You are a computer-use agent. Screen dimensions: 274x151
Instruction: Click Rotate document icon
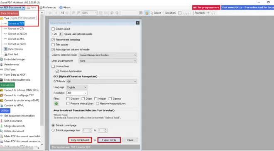pos(2,131)
